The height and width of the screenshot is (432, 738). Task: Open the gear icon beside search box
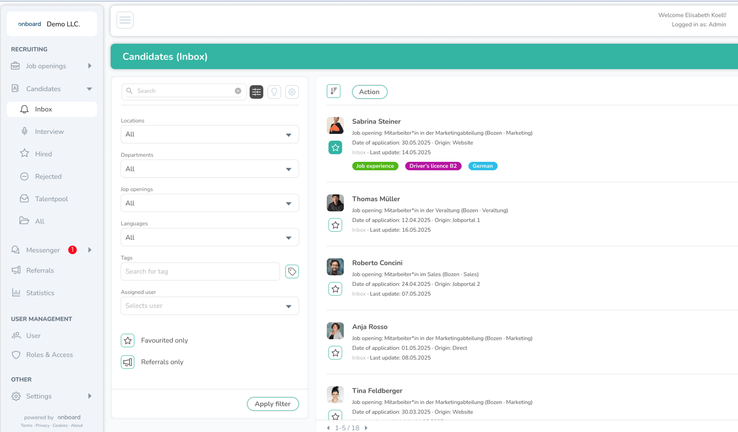[x=292, y=92]
